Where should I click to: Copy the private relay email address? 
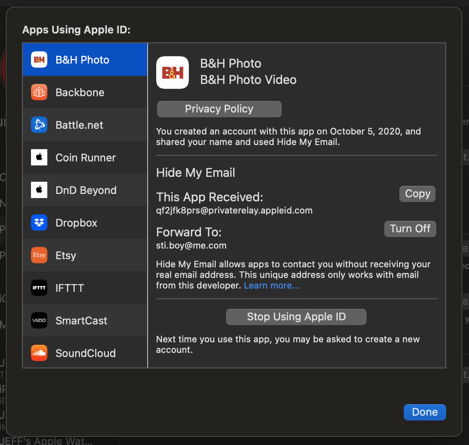coord(417,194)
